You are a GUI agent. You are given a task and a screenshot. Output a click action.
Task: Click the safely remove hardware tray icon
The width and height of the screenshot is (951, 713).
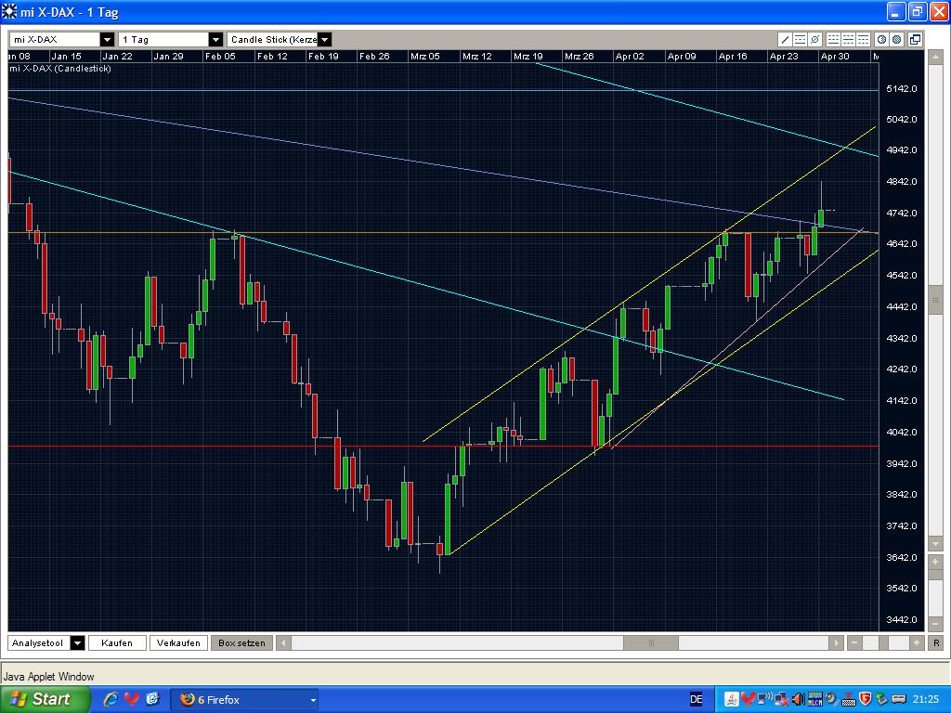[881, 699]
